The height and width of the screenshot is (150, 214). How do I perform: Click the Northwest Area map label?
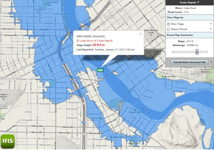pyautogui.click(x=39, y=11)
